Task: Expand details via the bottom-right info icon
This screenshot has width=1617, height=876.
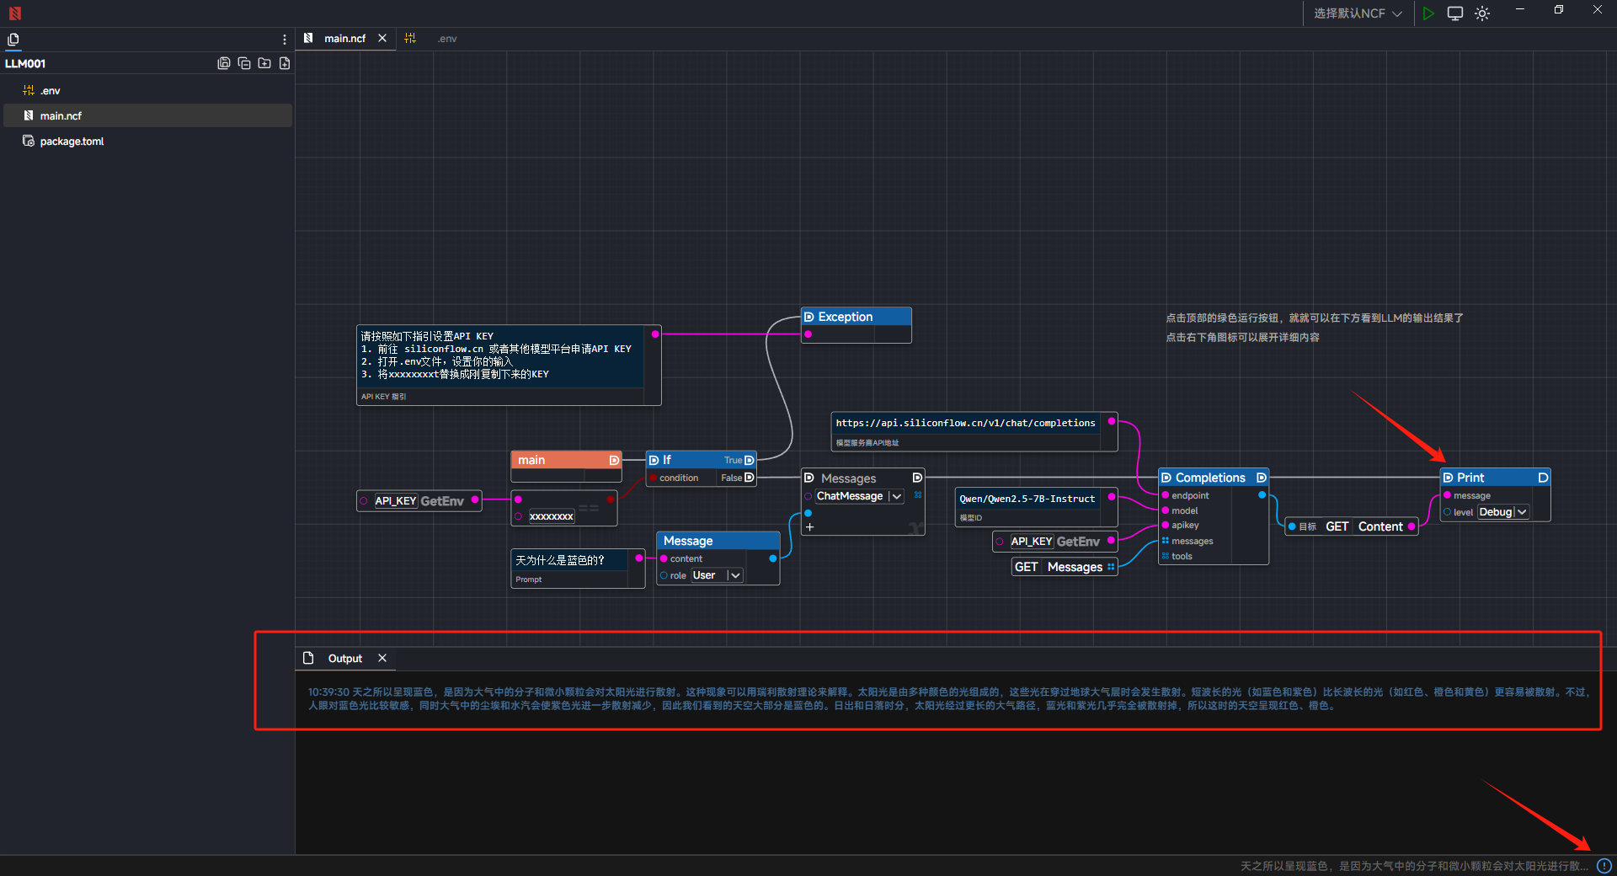Action: pyautogui.click(x=1604, y=866)
